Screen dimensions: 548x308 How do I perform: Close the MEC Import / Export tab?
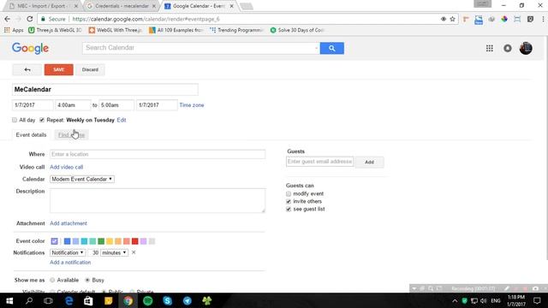76,6
